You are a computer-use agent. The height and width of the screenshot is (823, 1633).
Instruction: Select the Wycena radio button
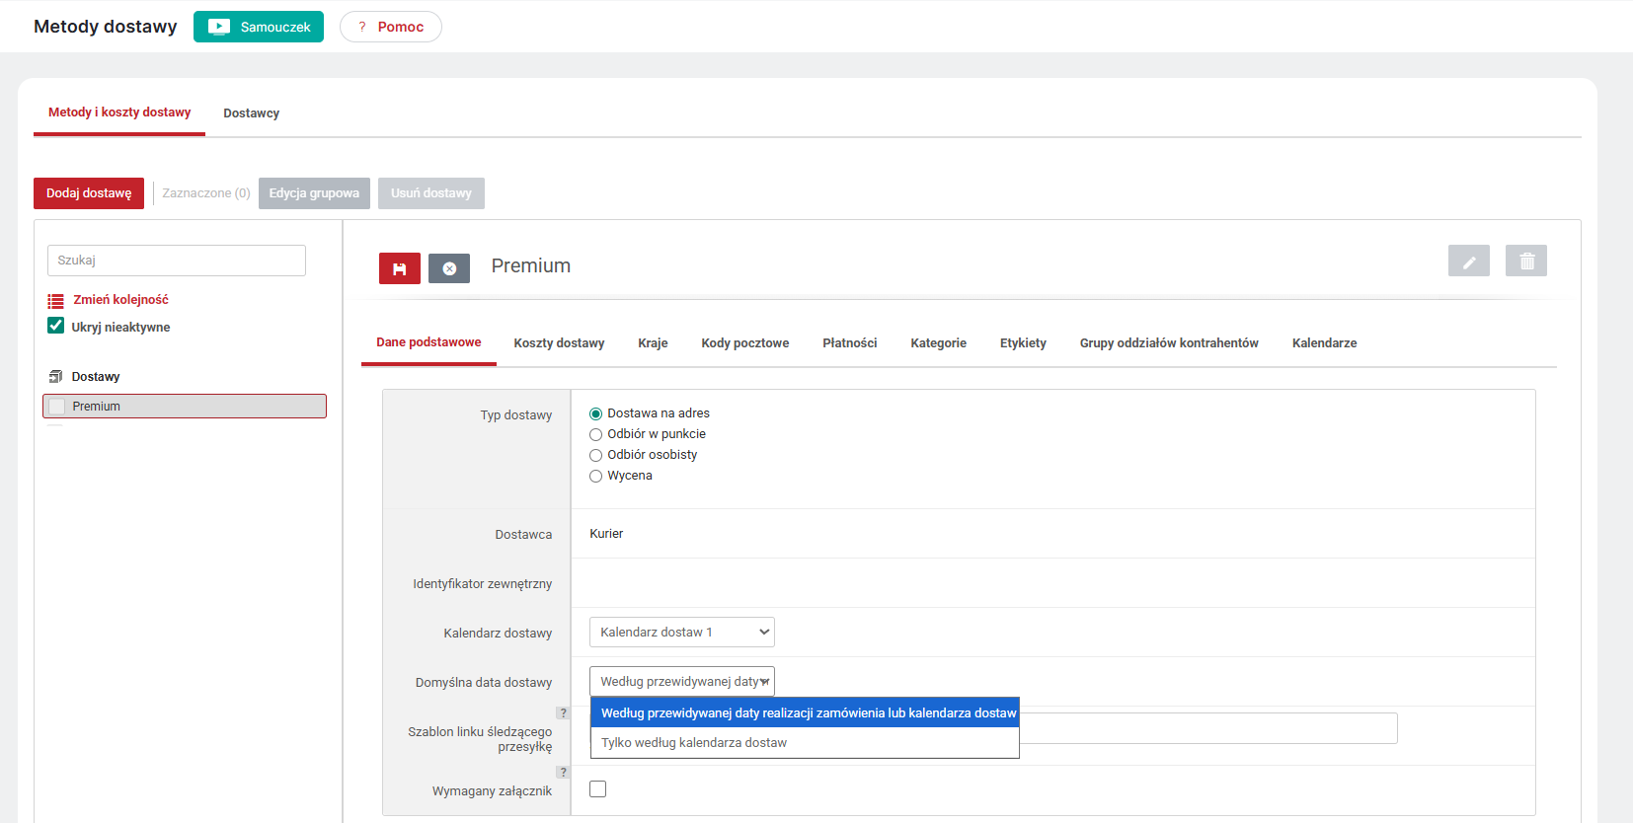pos(595,476)
